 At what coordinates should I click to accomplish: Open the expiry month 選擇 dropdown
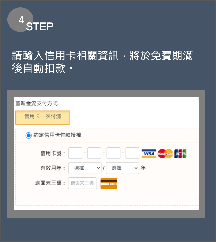click(x=85, y=168)
